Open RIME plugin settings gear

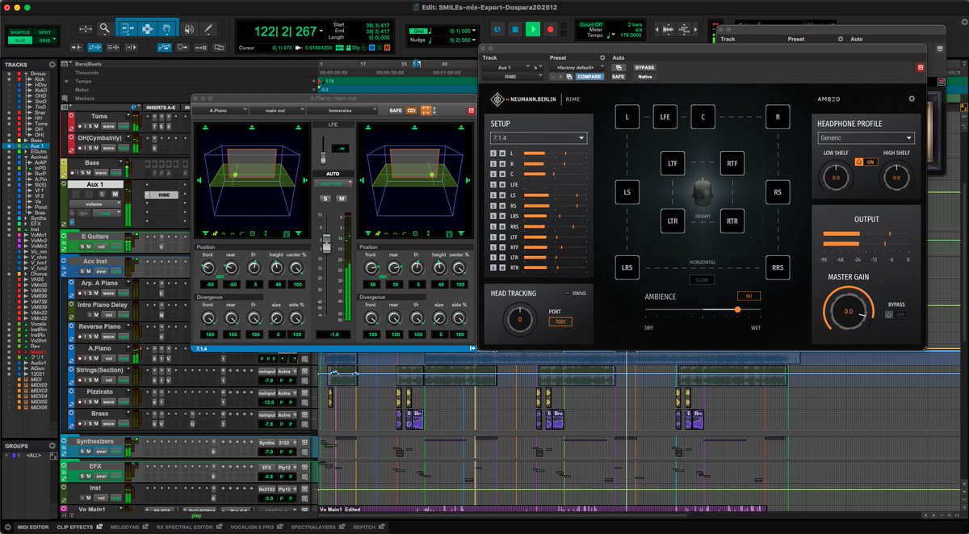click(x=912, y=99)
